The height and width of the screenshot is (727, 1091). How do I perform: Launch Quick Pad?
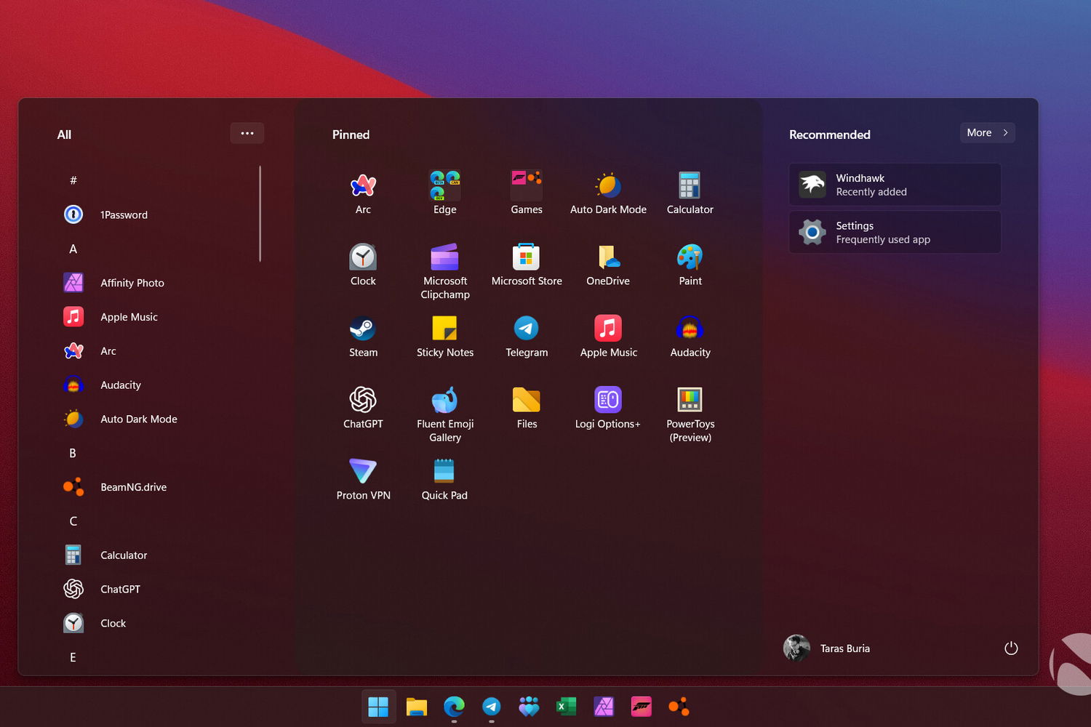pyautogui.click(x=445, y=478)
